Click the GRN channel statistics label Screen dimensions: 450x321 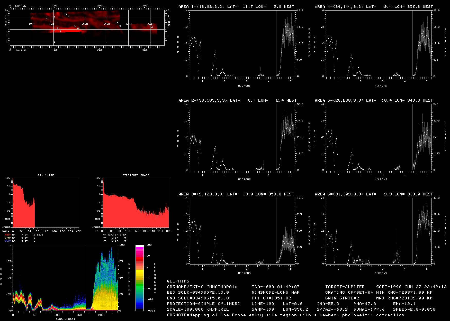pyautogui.click(x=8, y=238)
